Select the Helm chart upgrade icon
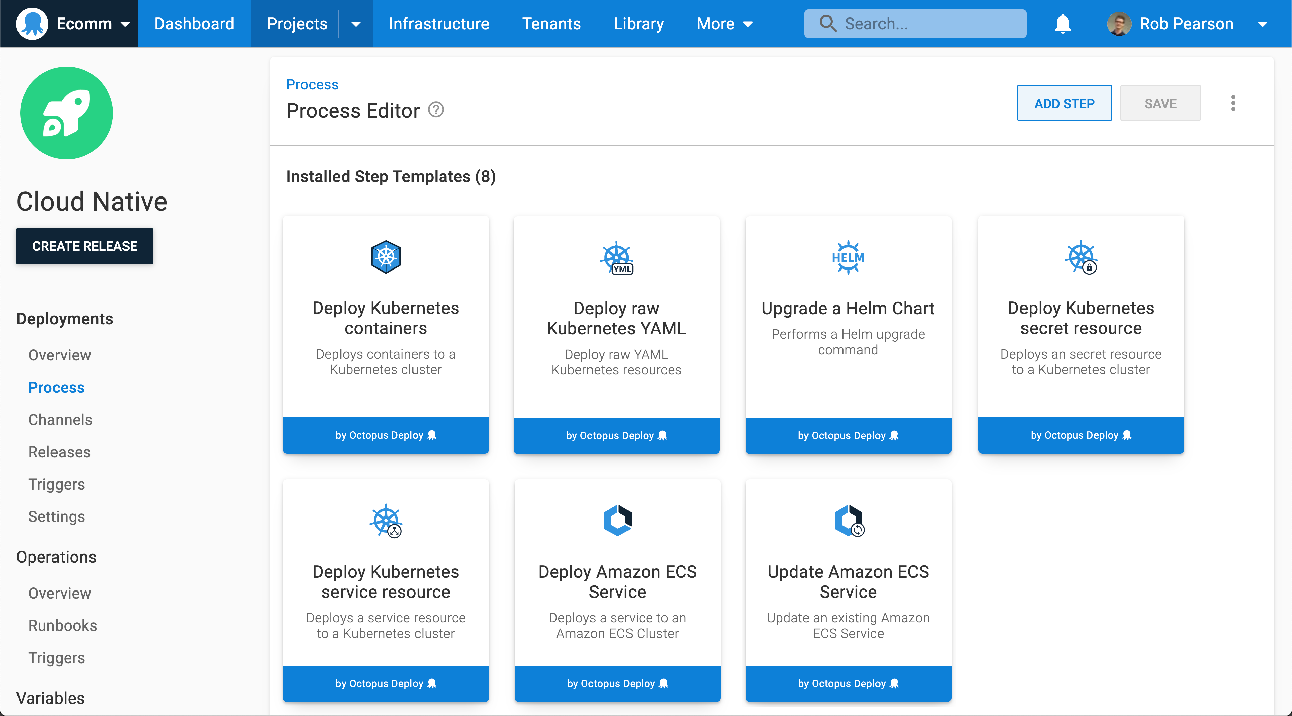The image size is (1292, 716). coord(848,257)
